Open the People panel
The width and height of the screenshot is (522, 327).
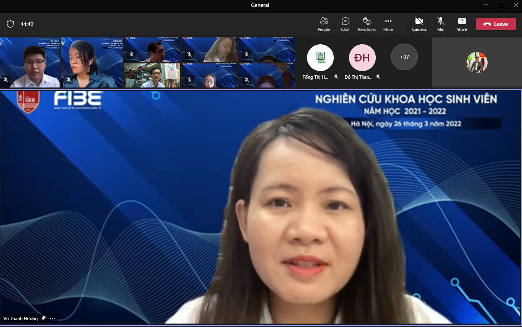pyautogui.click(x=324, y=24)
